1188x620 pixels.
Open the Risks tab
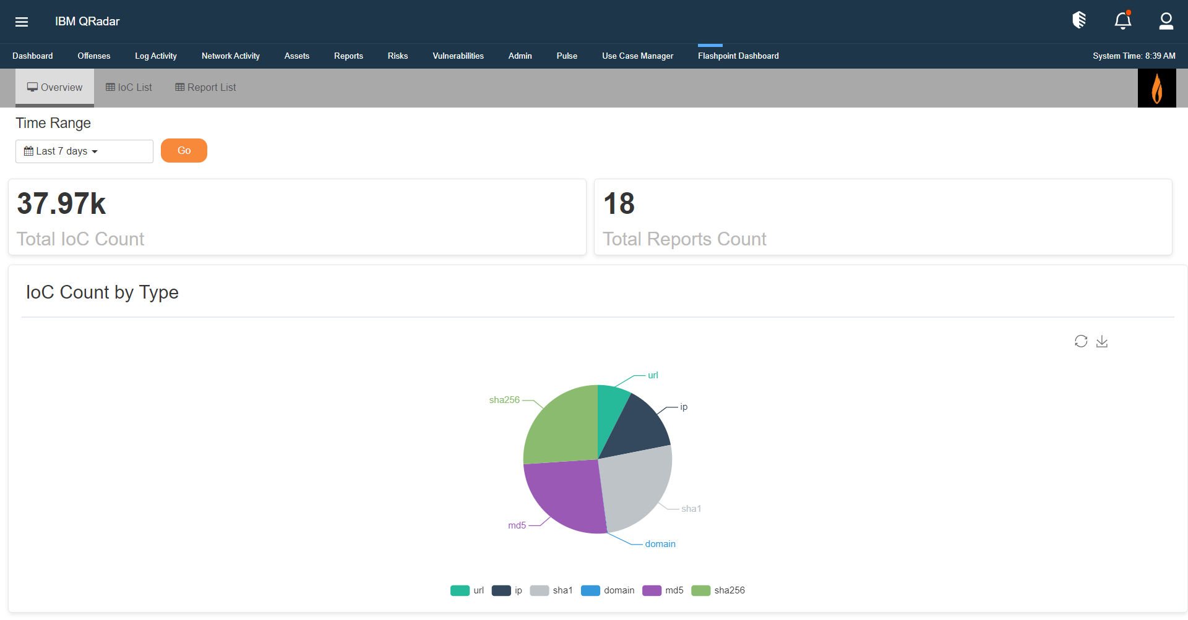tap(398, 56)
